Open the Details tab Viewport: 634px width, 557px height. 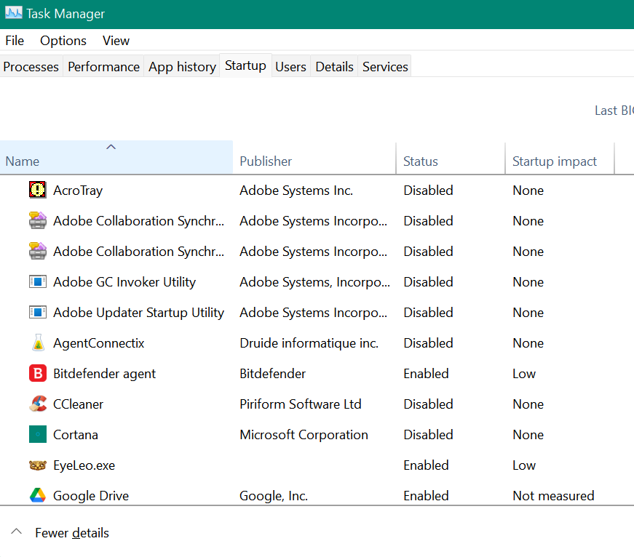tap(334, 66)
